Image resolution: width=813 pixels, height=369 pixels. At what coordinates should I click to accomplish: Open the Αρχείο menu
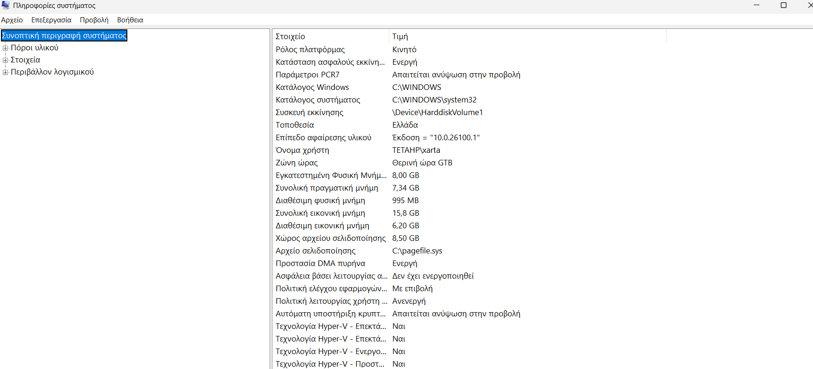click(x=12, y=20)
